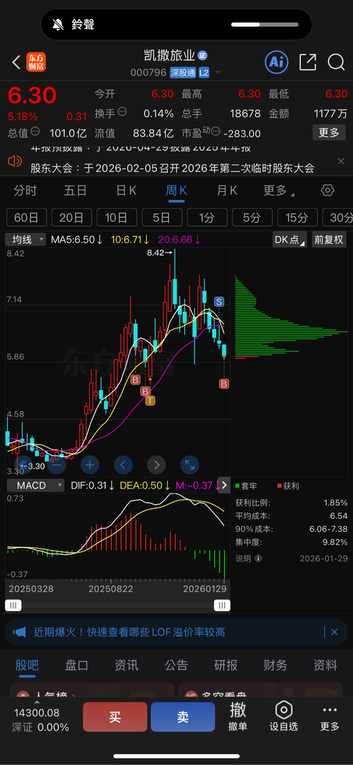Expand stock code dropdown arrow
The width and height of the screenshot is (353, 765).
click(218, 73)
